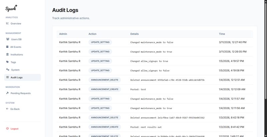267x137 pixels.
Task: Open the System settings page
Action: pos(15,70)
